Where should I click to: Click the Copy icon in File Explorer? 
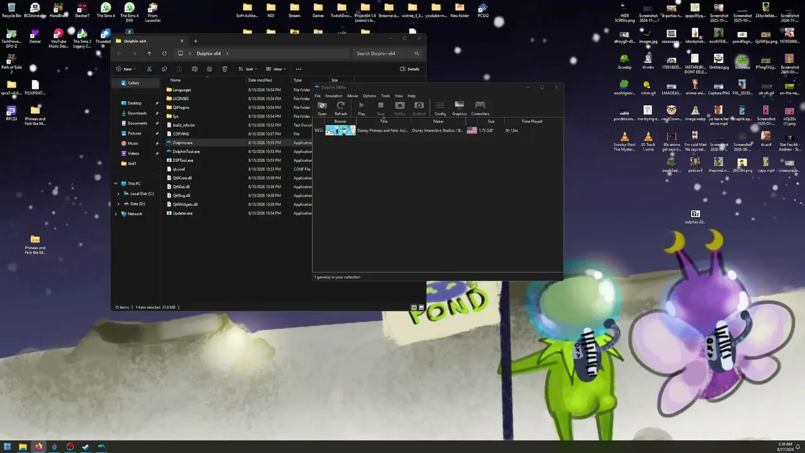(164, 69)
